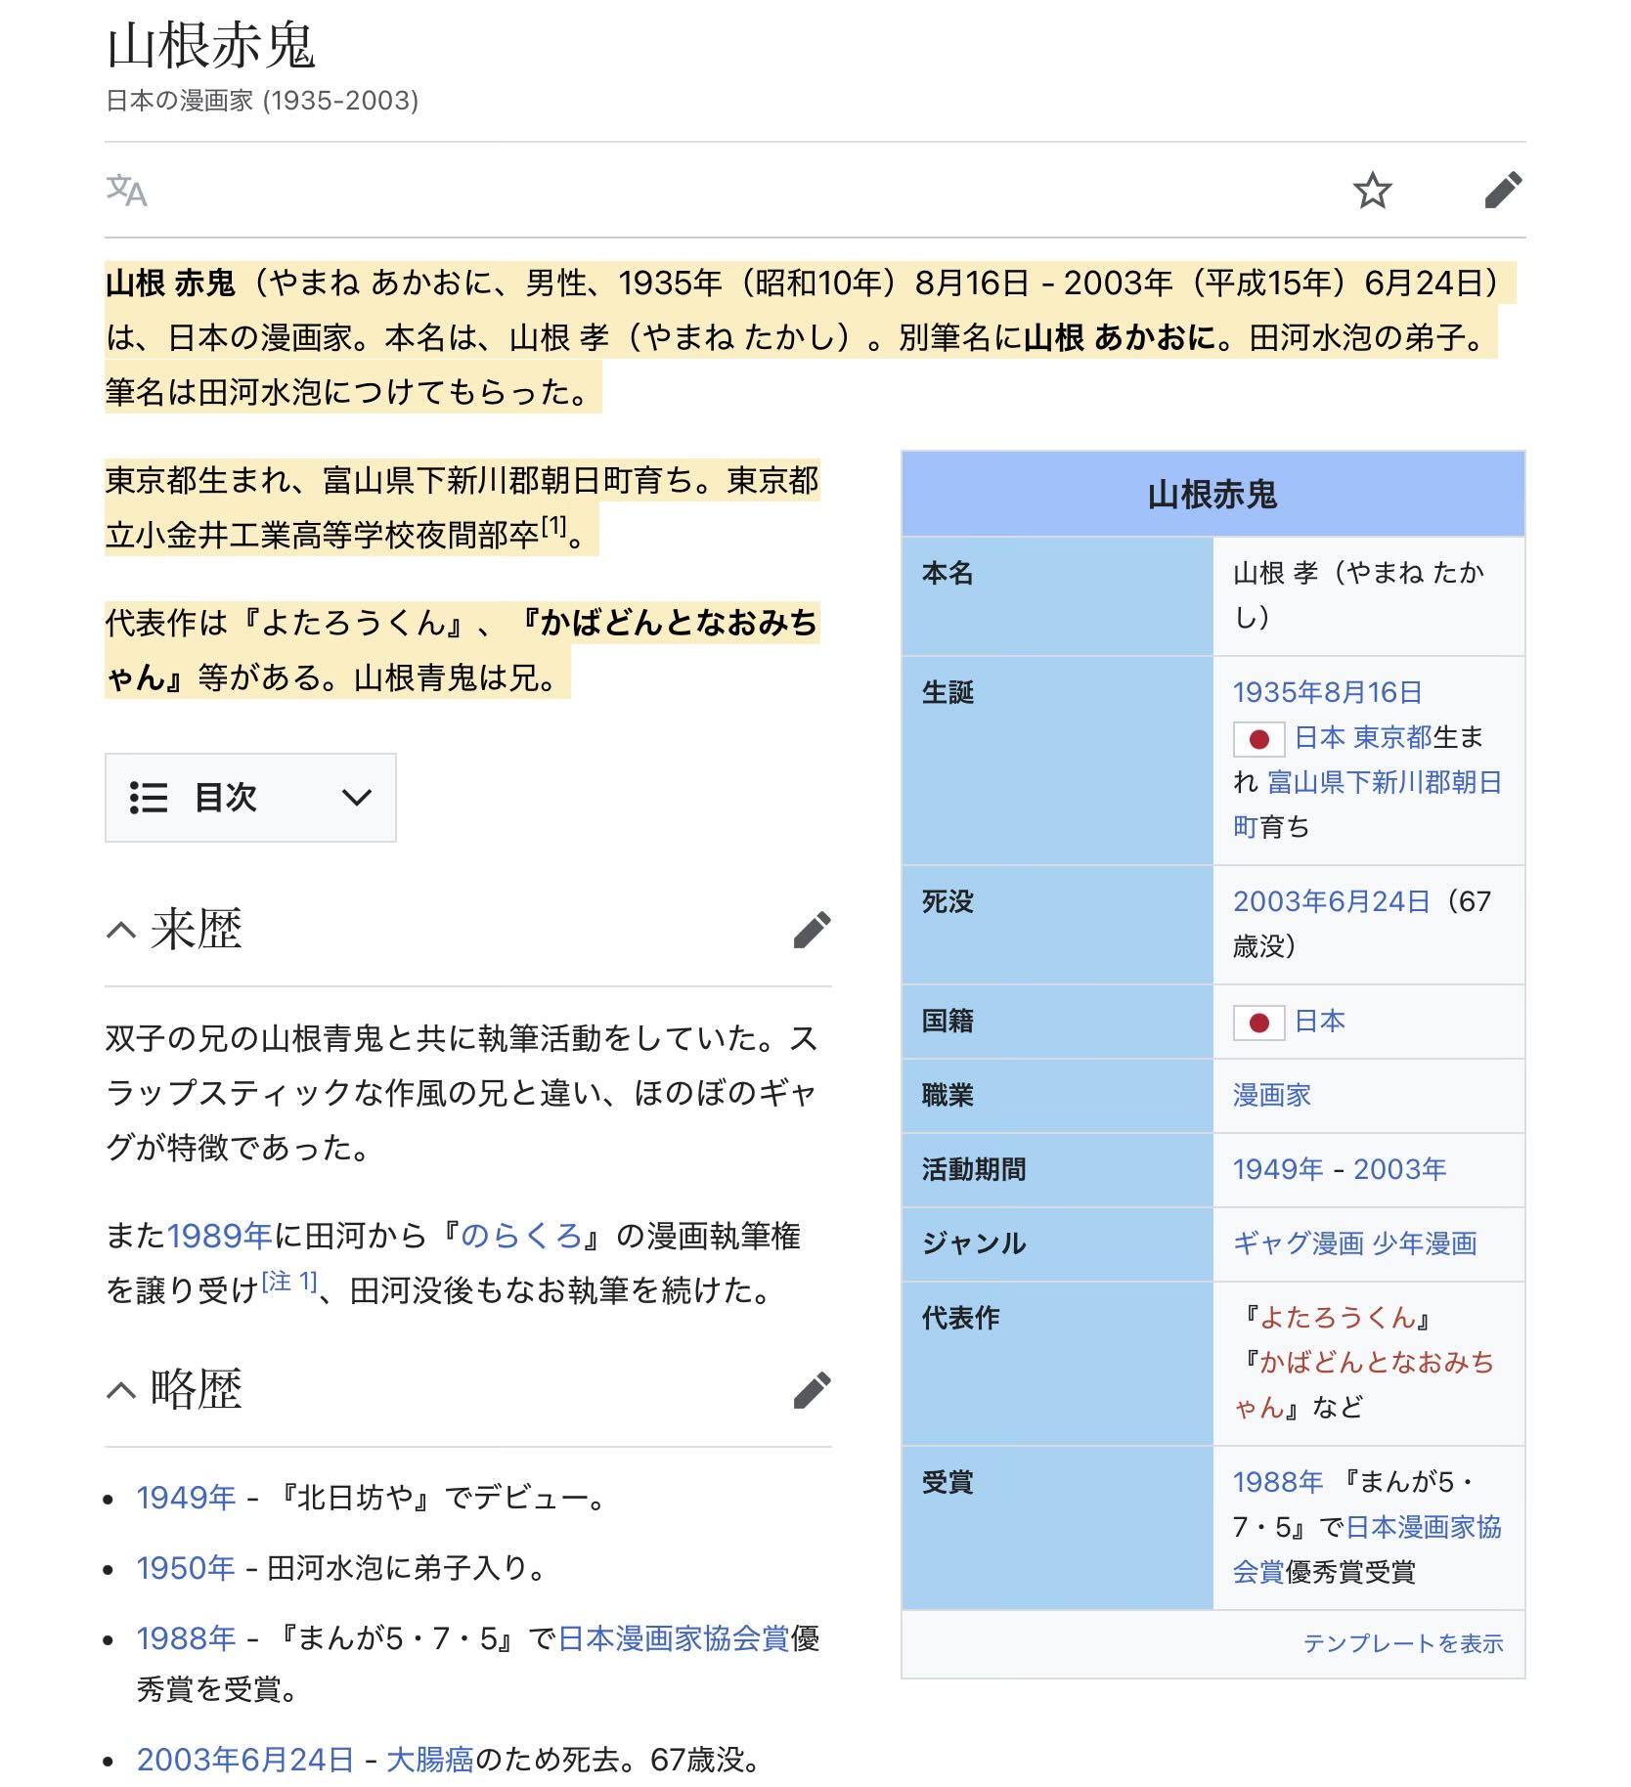
Task: Open the 1989年 link
Action: coord(219,1237)
